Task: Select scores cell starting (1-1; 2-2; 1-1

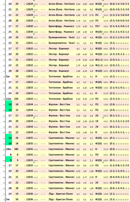Action: [x=119, y=121]
